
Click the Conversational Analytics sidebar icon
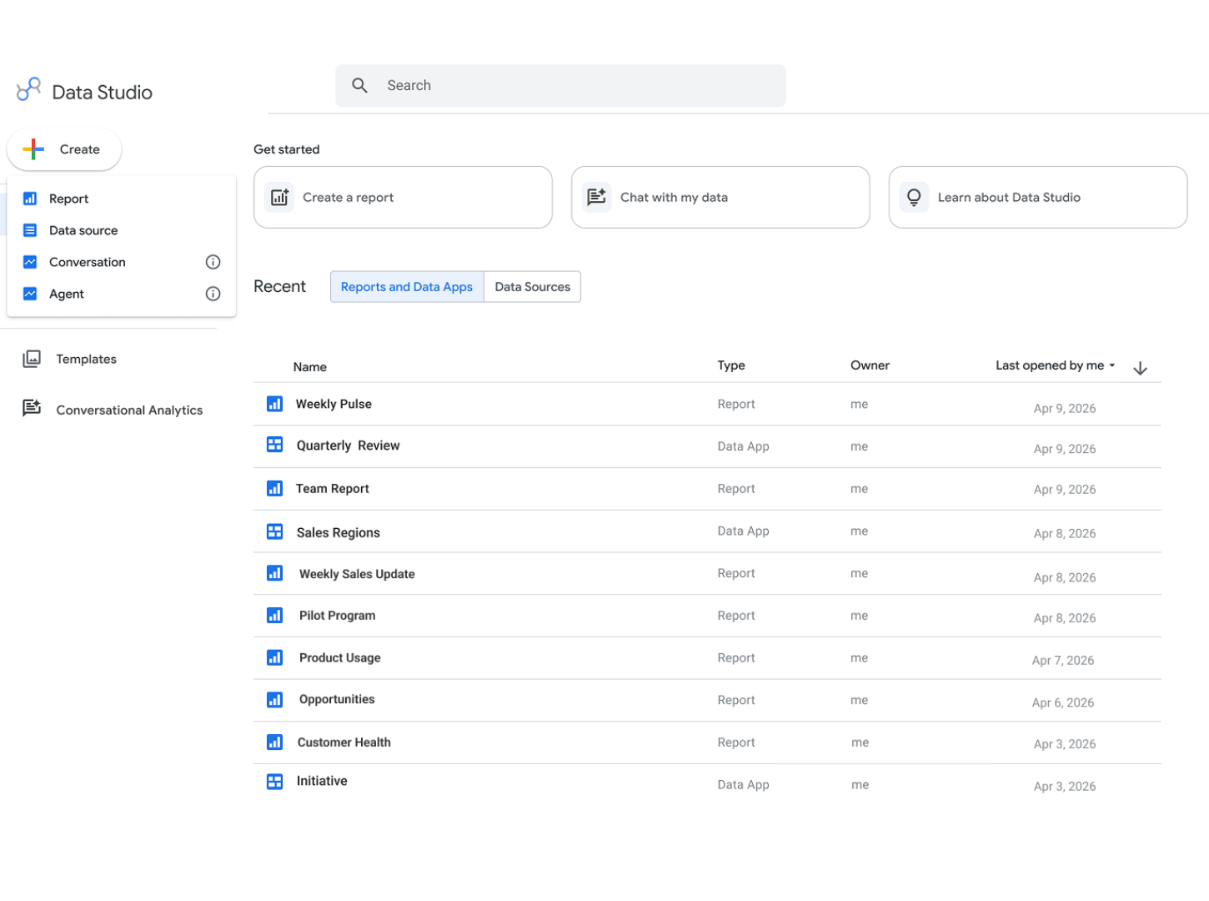pos(32,408)
